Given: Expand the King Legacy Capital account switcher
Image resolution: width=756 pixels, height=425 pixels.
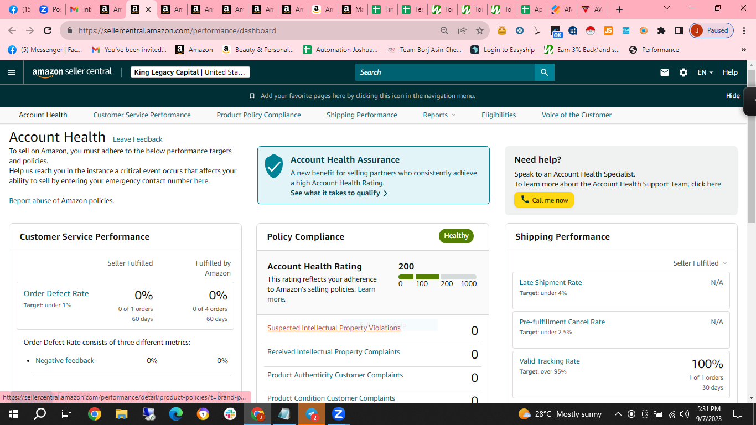Looking at the screenshot, I should point(190,72).
